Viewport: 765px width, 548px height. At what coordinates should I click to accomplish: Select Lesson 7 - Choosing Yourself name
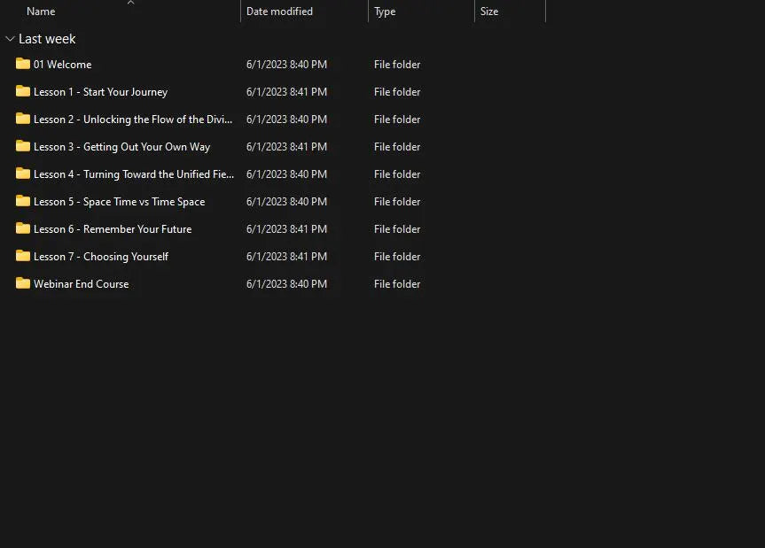[101, 257]
